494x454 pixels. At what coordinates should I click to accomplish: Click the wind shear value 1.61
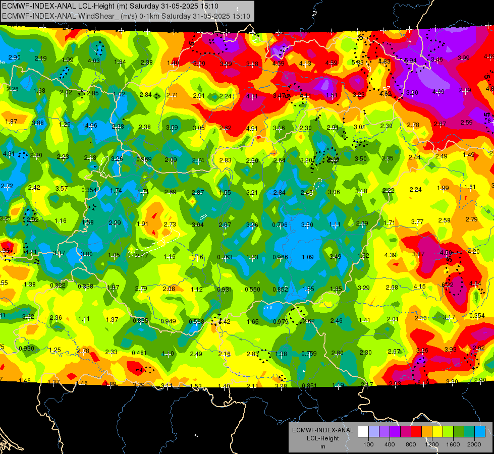470,187
